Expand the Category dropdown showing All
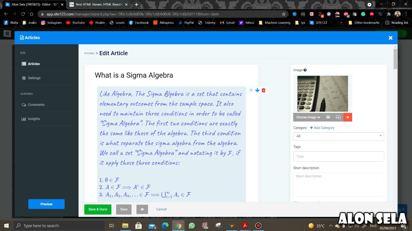The height and width of the screenshot is (231, 412). pos(339,136)
